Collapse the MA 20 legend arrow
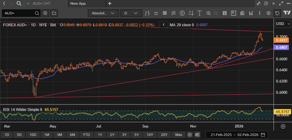This screenshot has height=140, width=292. click(x=163, y=25)
